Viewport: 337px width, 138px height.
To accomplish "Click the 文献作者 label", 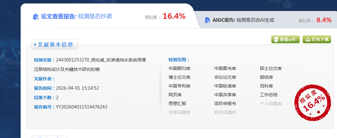I will coord(44,79).
